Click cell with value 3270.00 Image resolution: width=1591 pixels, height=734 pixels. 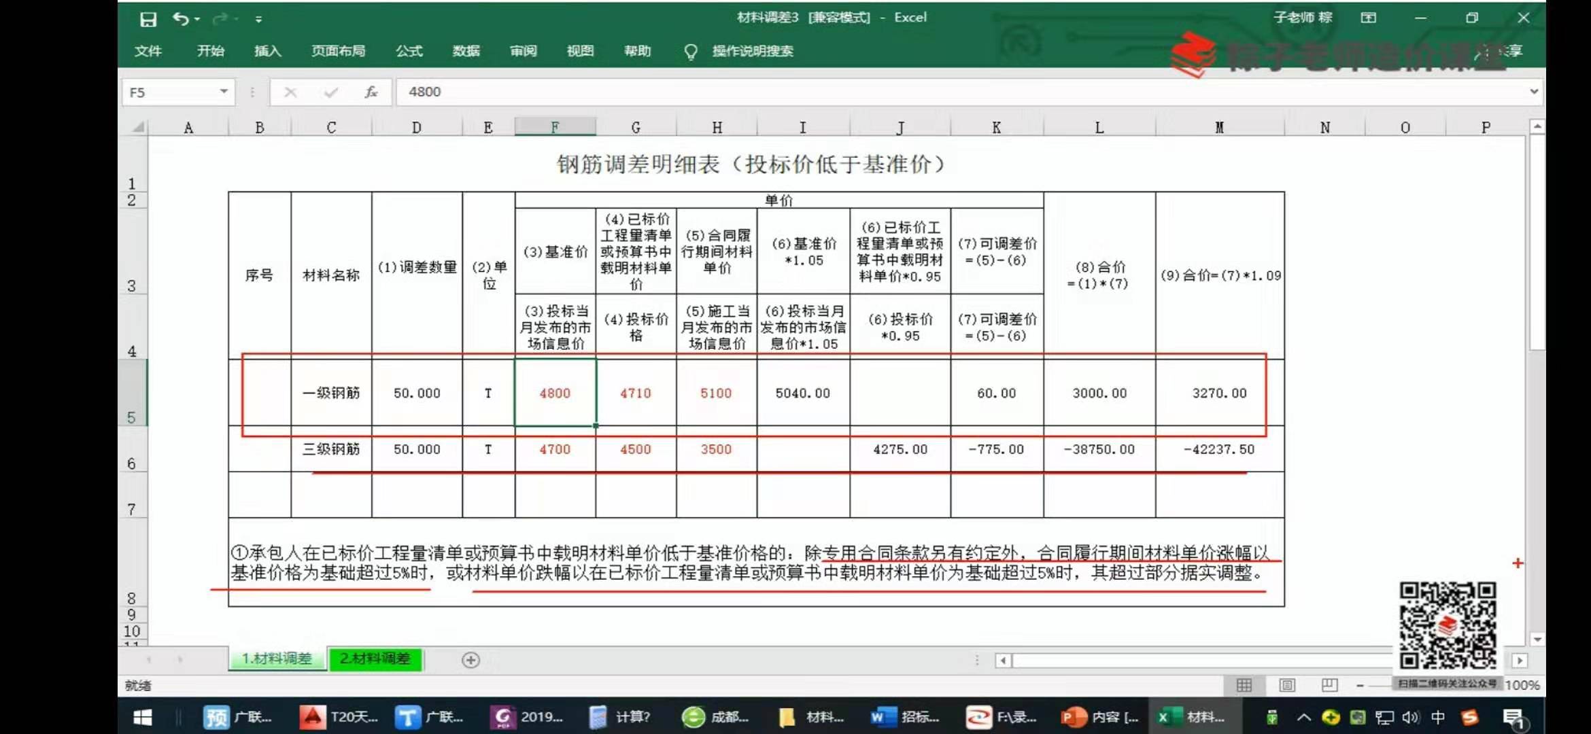tap(1220, 393)
